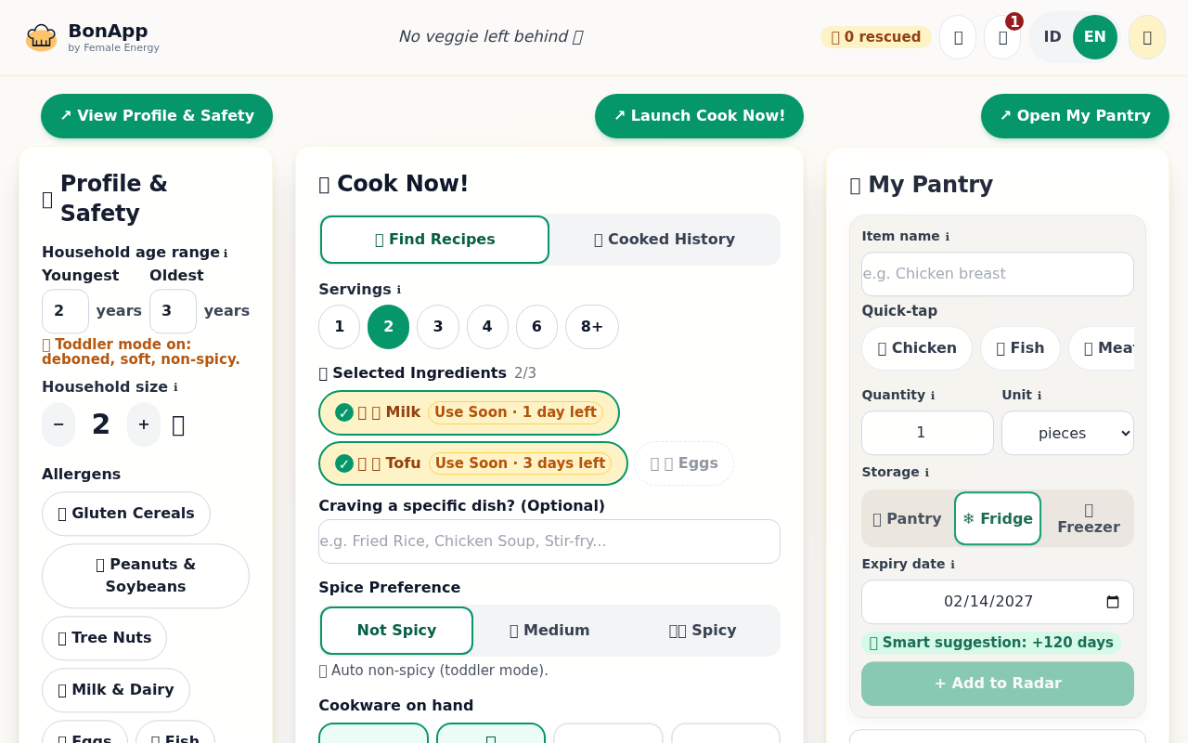
Task: Click the View Profile & Safety button
Action: click(x=157, y=116)
